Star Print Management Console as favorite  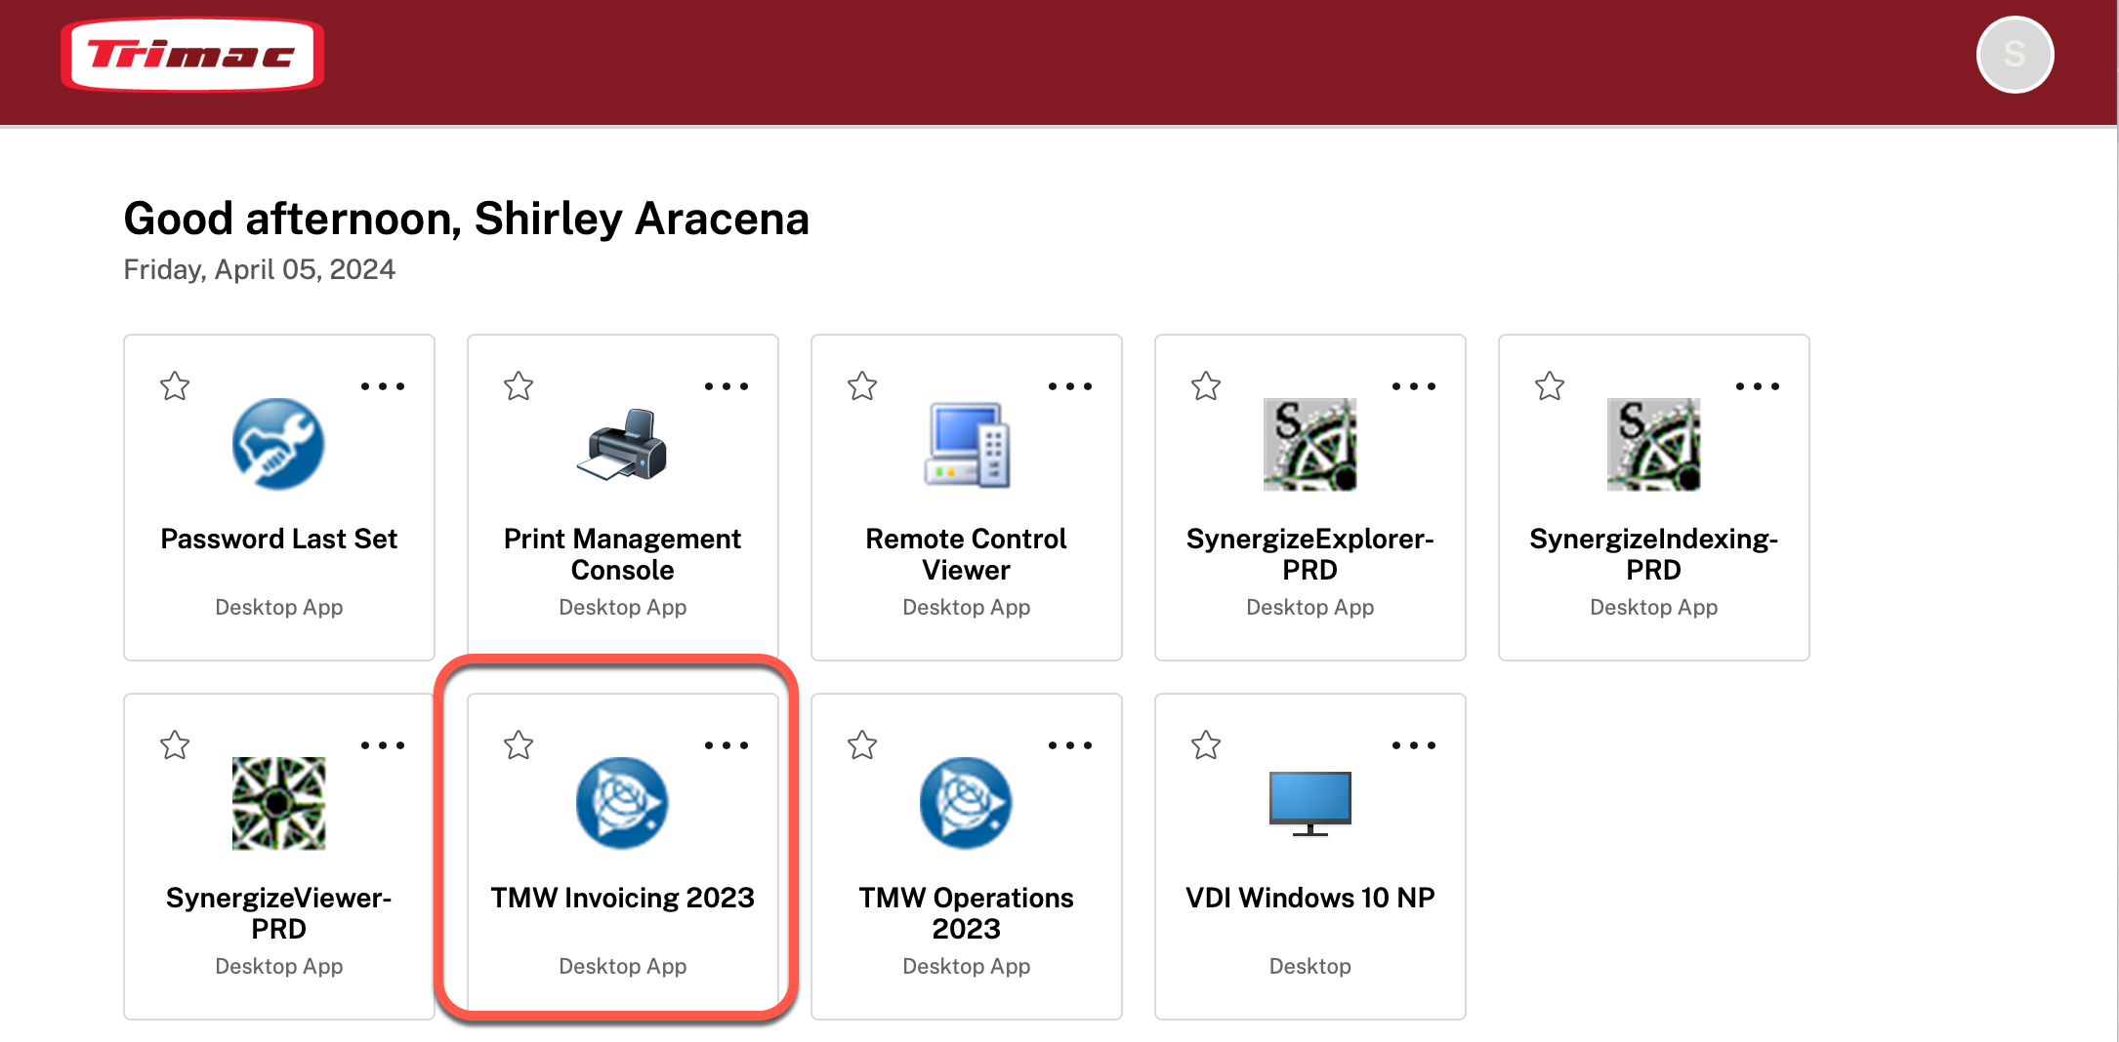click(x=519, y=386)
